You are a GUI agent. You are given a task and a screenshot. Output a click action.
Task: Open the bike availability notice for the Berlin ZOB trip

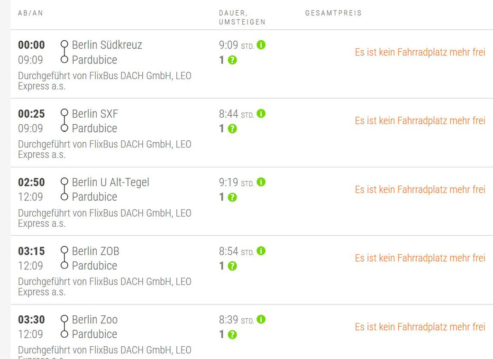(420, 258)
